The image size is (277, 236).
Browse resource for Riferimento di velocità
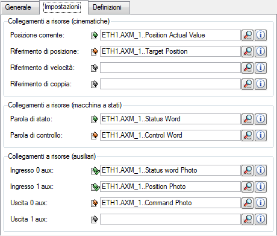click(247, 68)
